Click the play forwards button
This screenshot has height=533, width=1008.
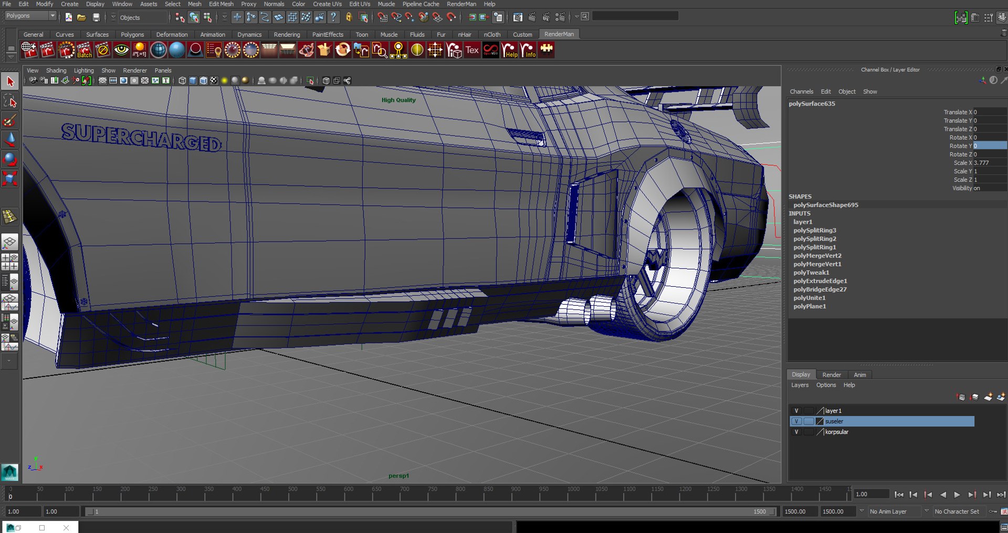coord(957,495)
